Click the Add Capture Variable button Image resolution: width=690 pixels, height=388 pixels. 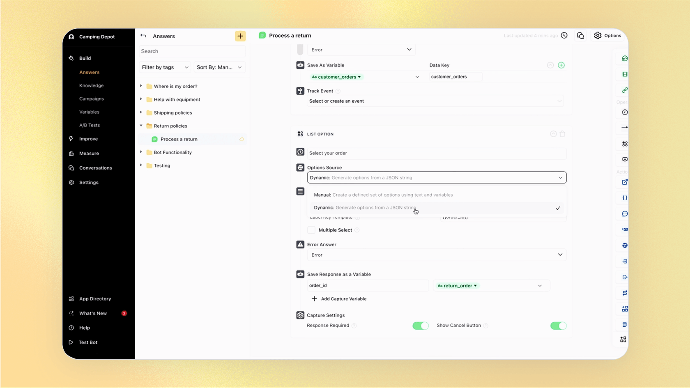tap(339, 298)
